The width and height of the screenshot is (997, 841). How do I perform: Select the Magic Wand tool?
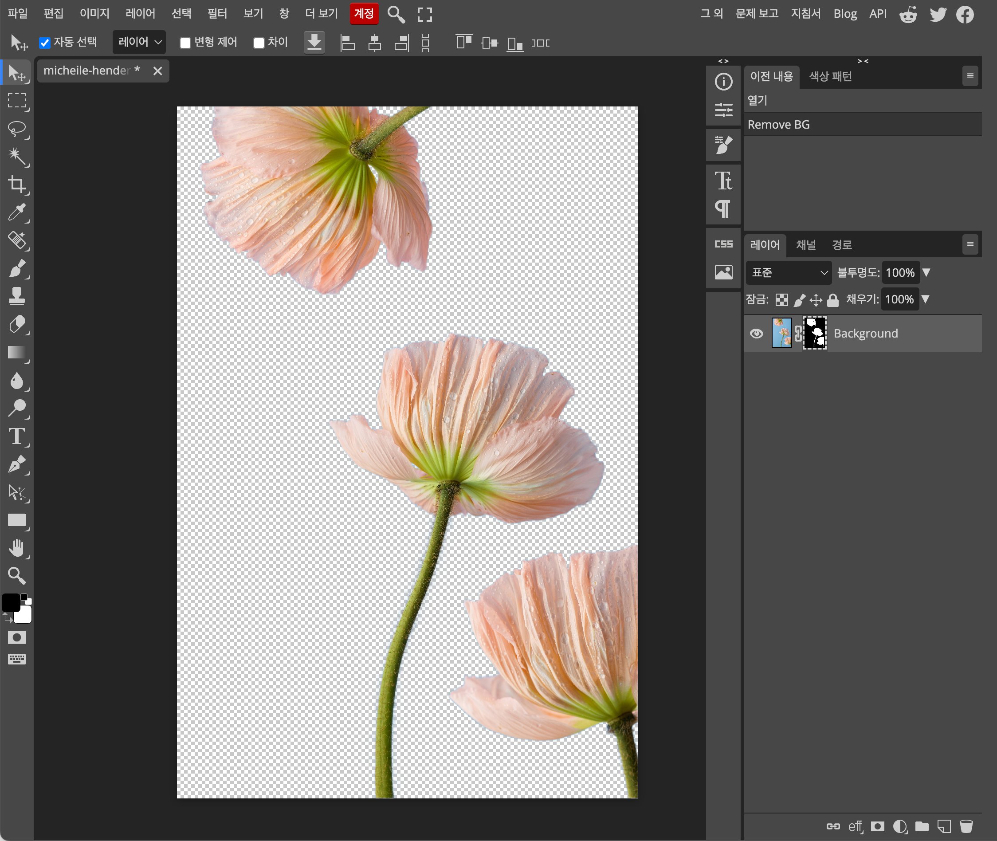[x=17, y=156]
